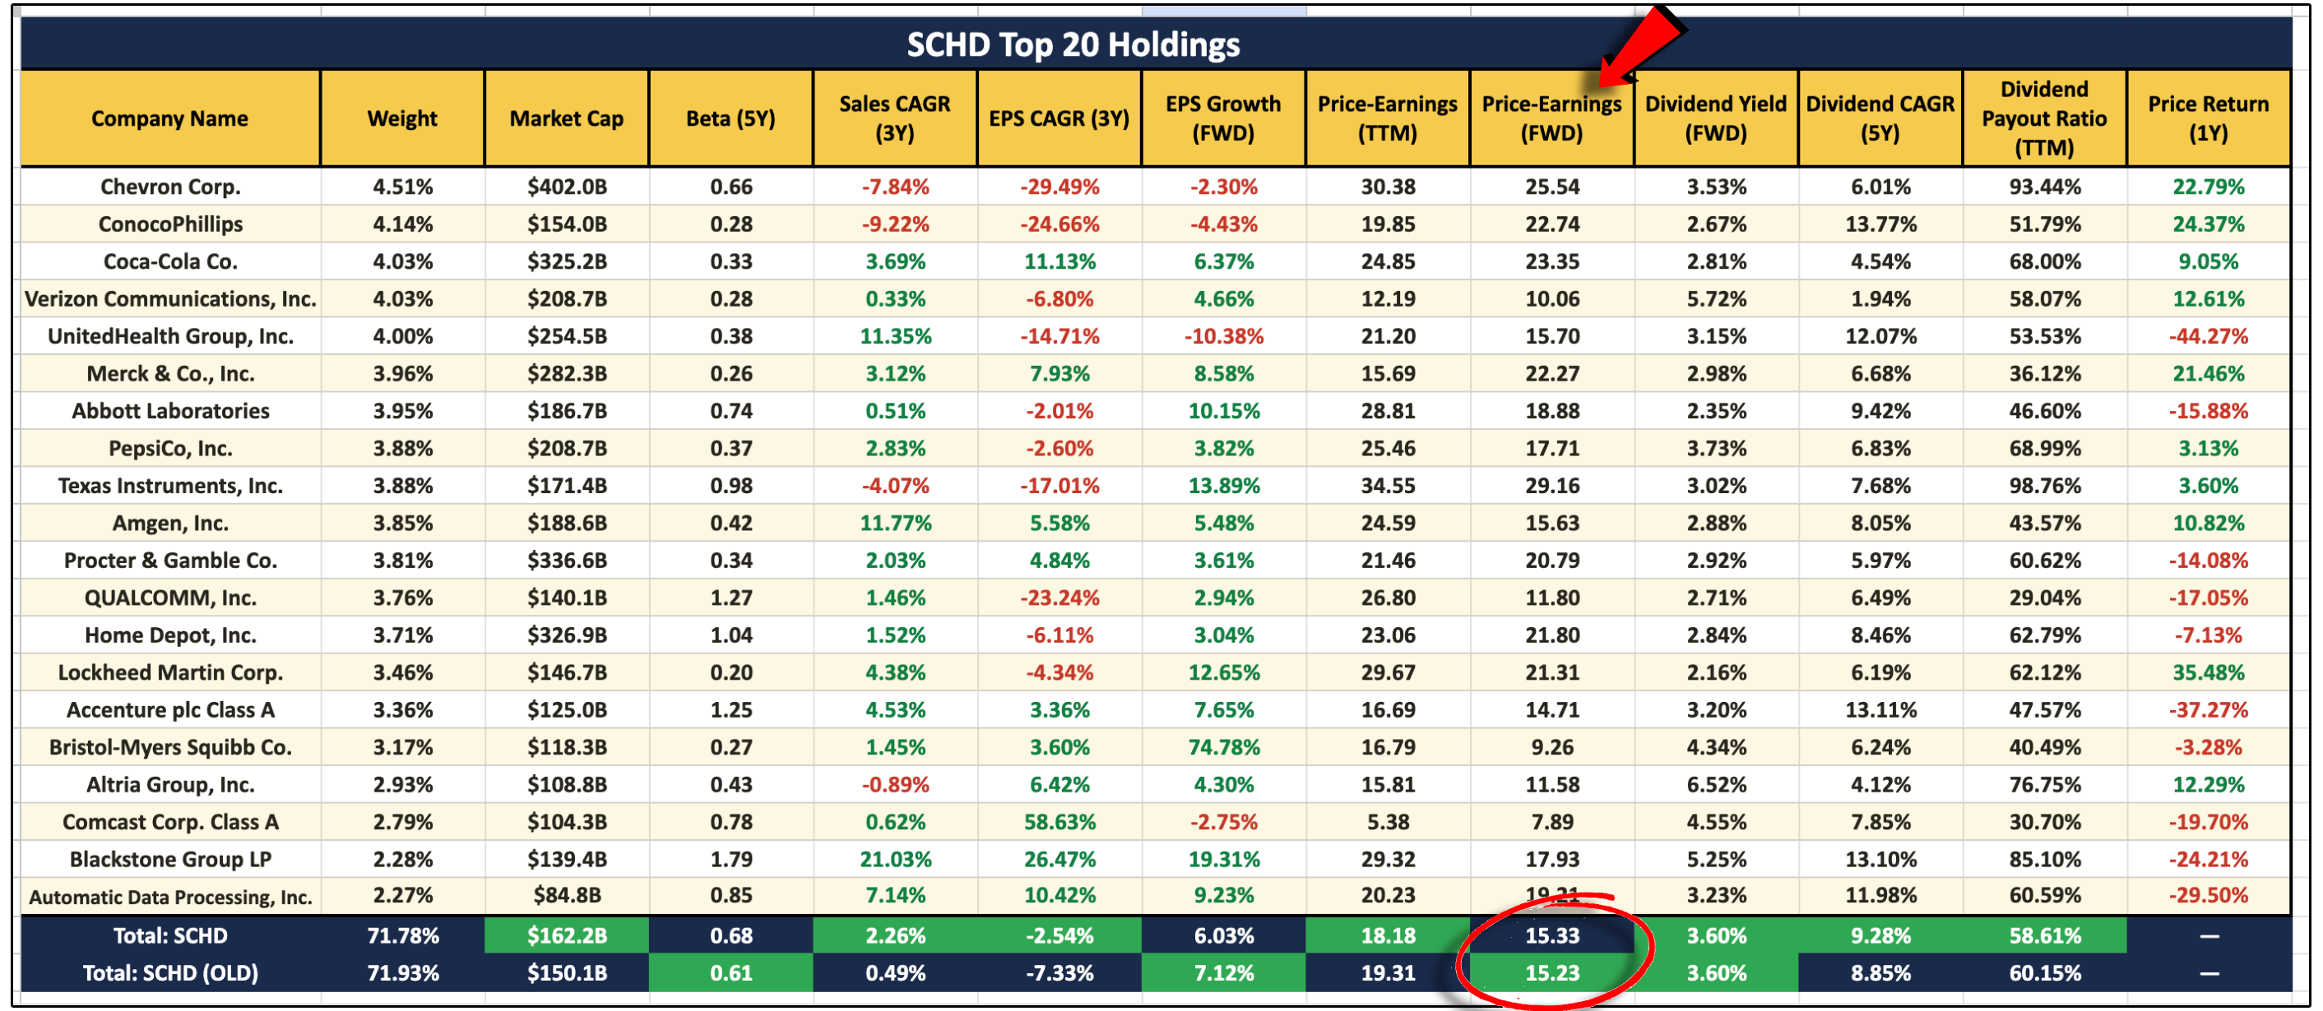Select Texas Instruments payout ratio 98.76%
The image size is (2323, 1011).
2043,486
